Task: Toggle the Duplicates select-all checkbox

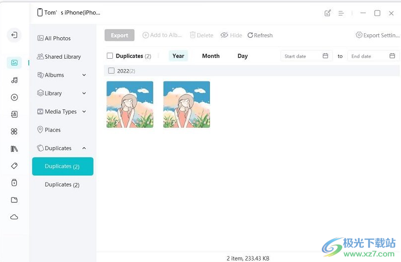Action: [x=110, y=56]
